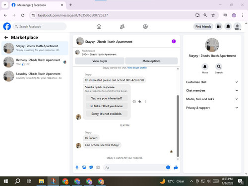Screen dimensions: 248x186
Task: Go back in browser history
Action: (x=5, y=15)
